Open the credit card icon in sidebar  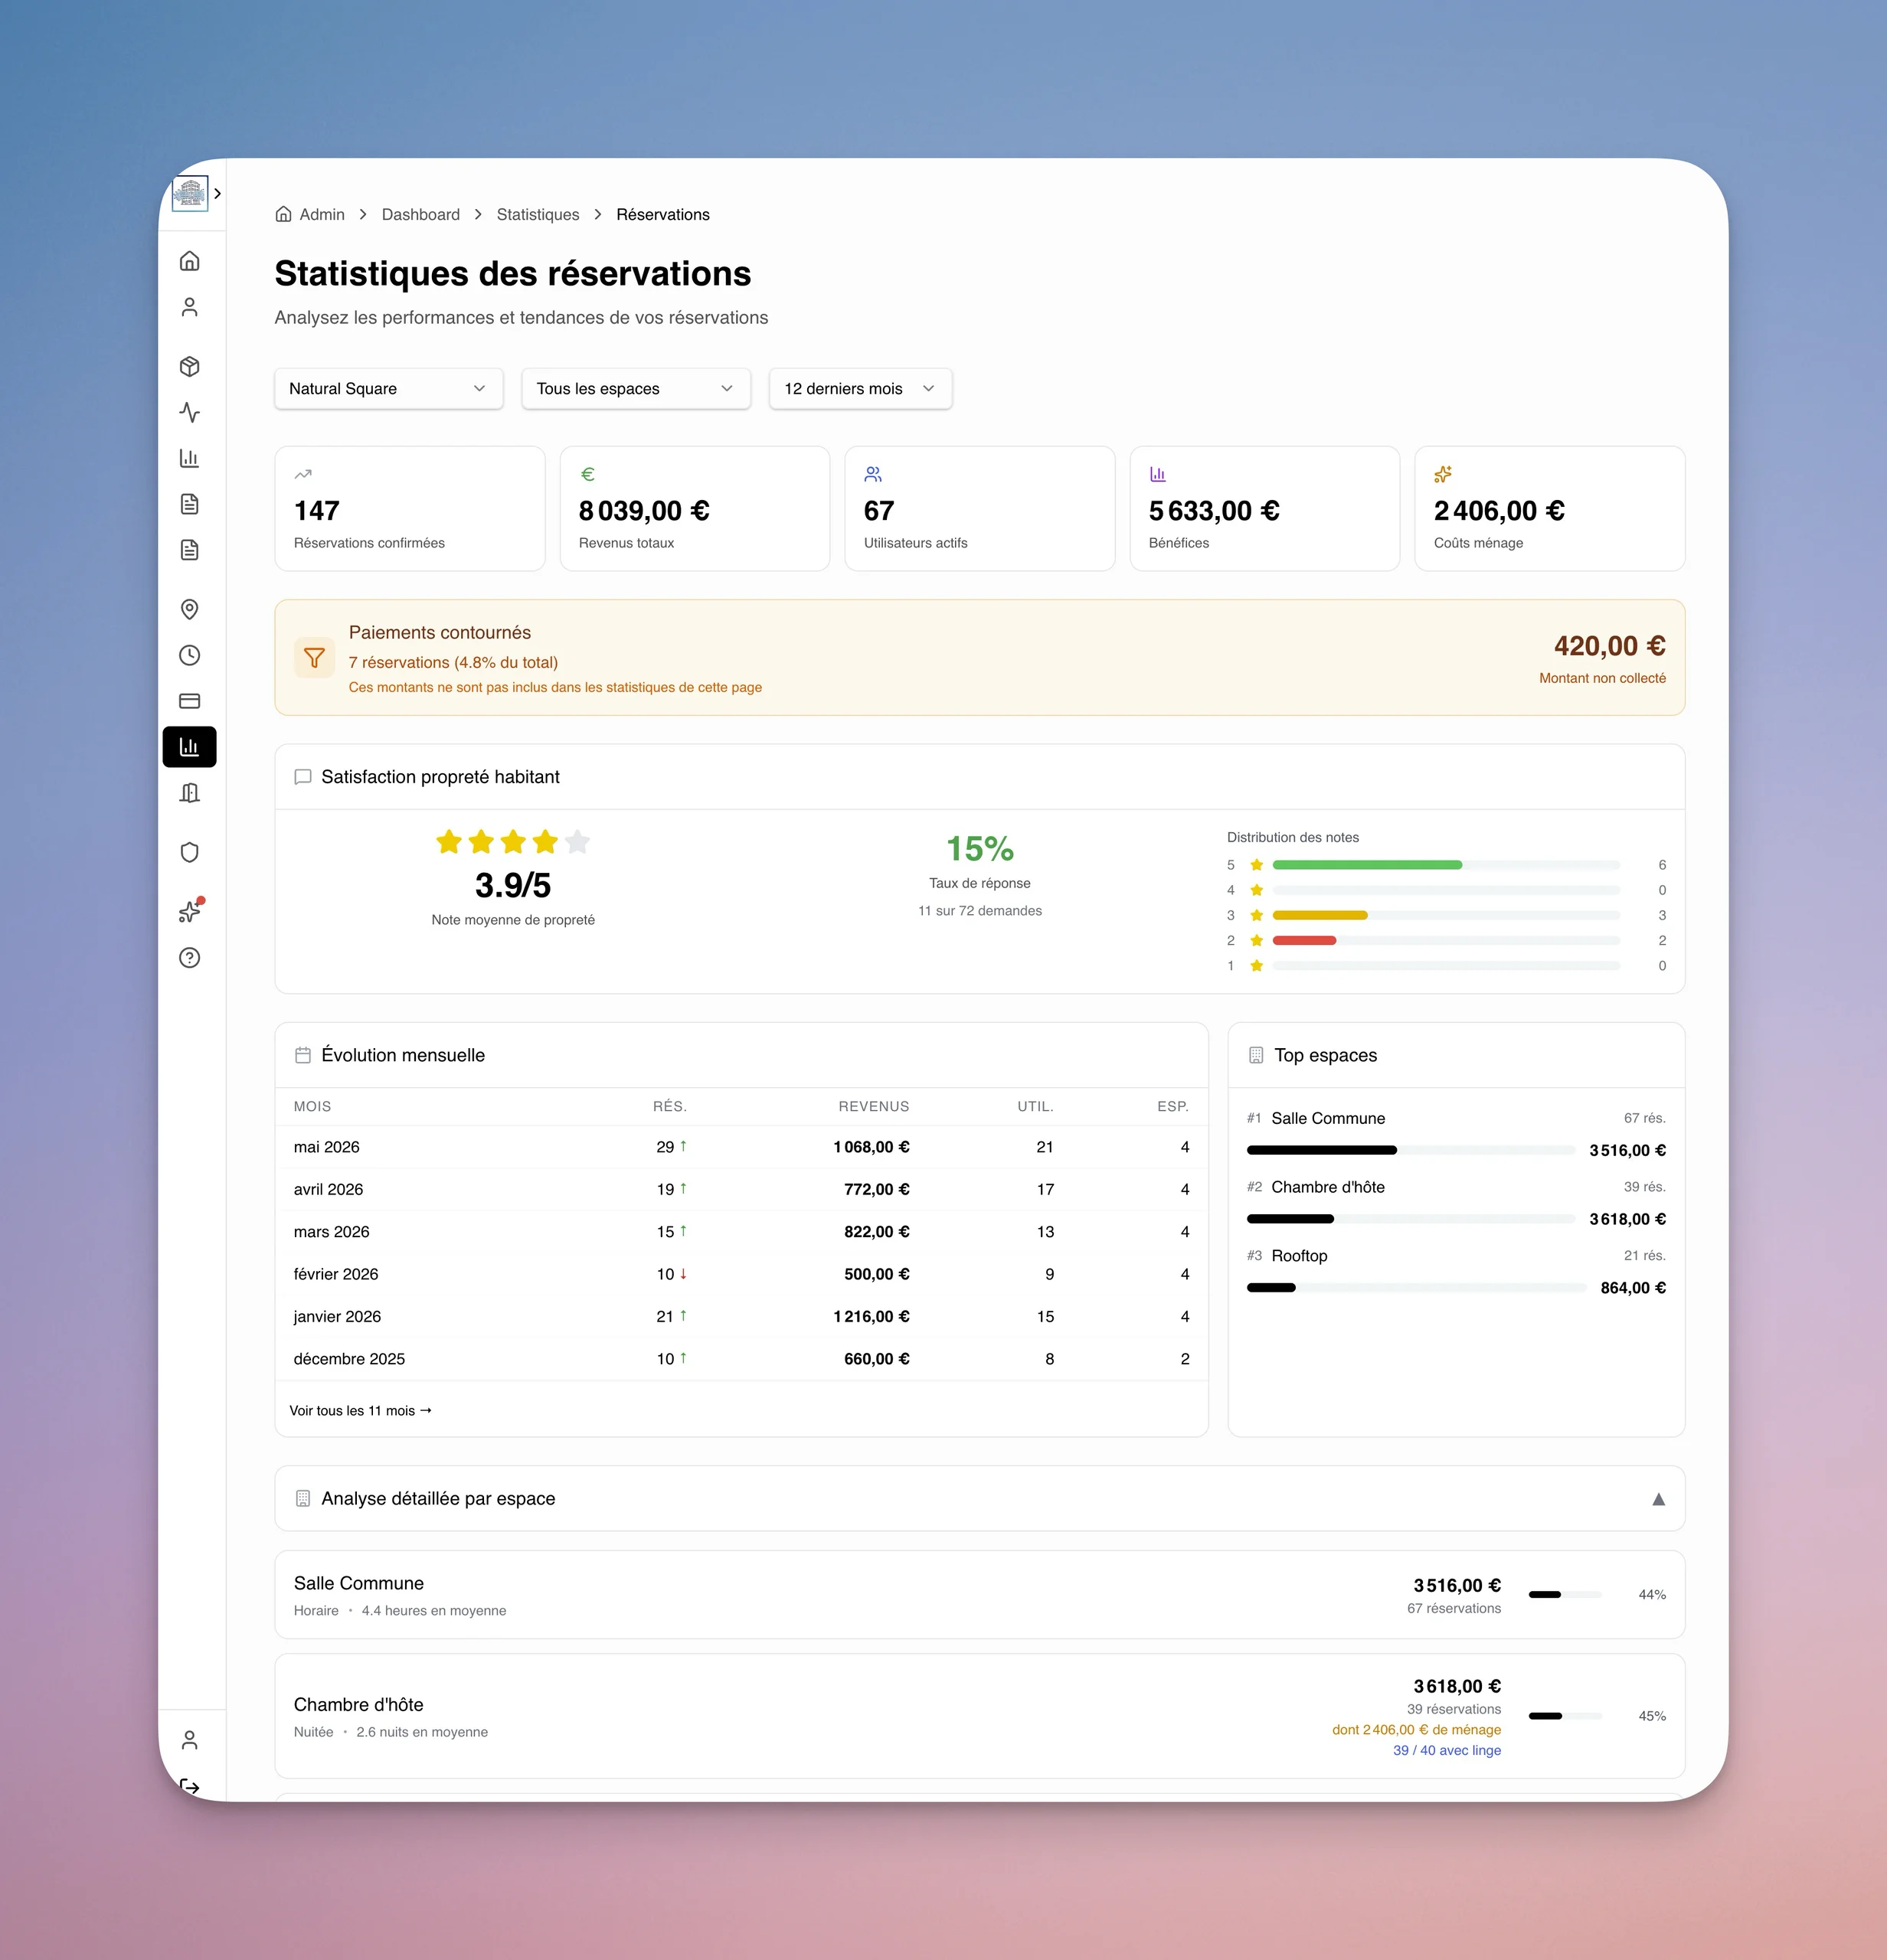189,701
